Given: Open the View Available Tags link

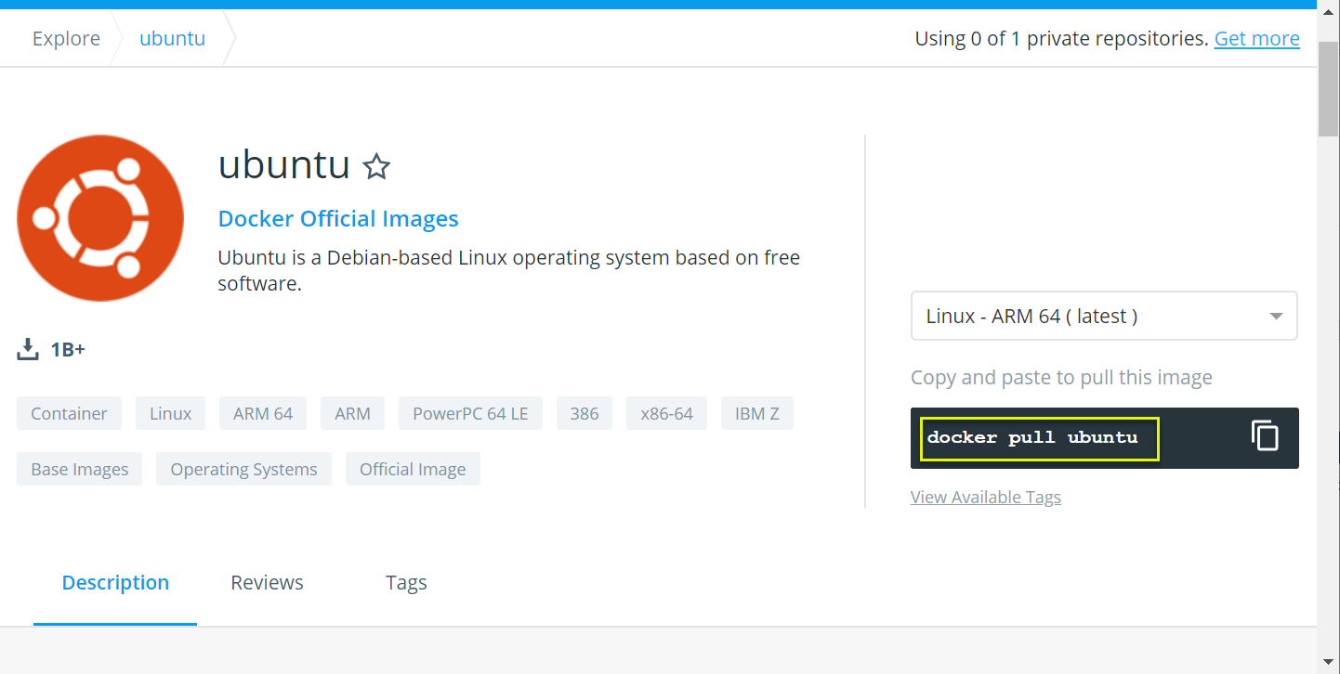Looking at the screenshot, I should click(x=985, y=498).
